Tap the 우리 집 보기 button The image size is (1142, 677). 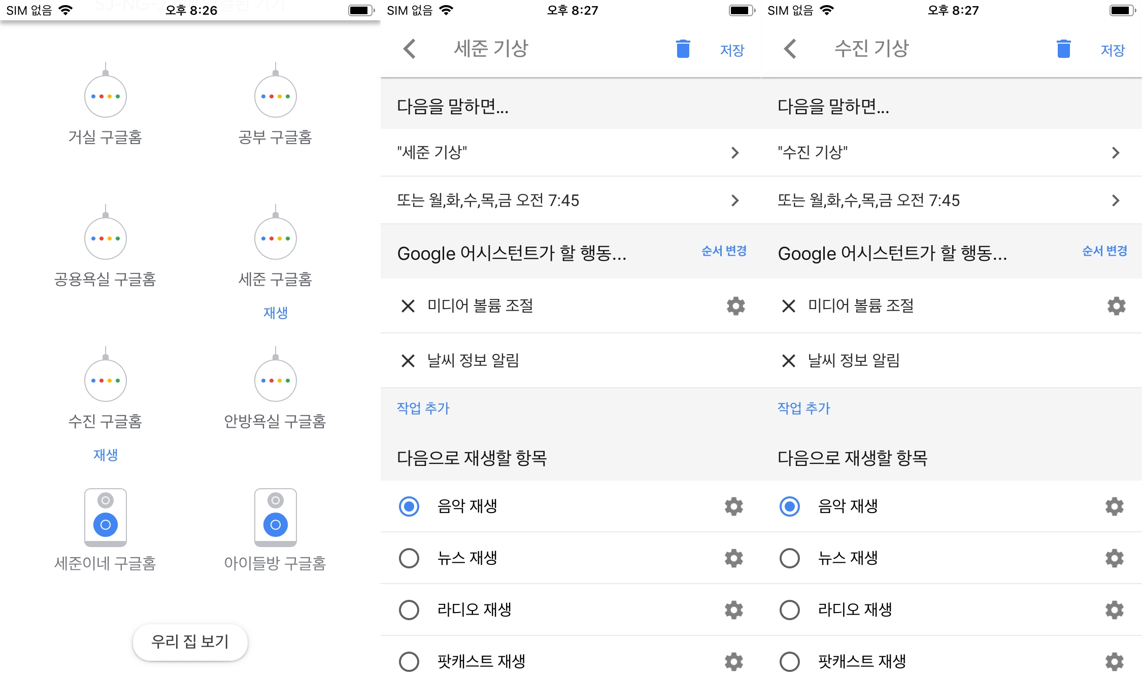(x=190, y=642)
